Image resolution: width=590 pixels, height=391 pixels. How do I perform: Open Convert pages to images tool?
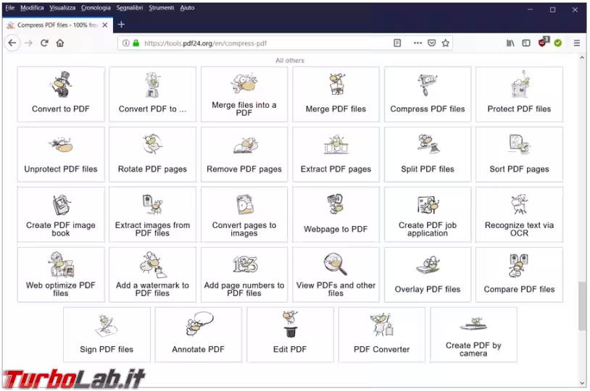pyautogui.click(x=244, y=214)
